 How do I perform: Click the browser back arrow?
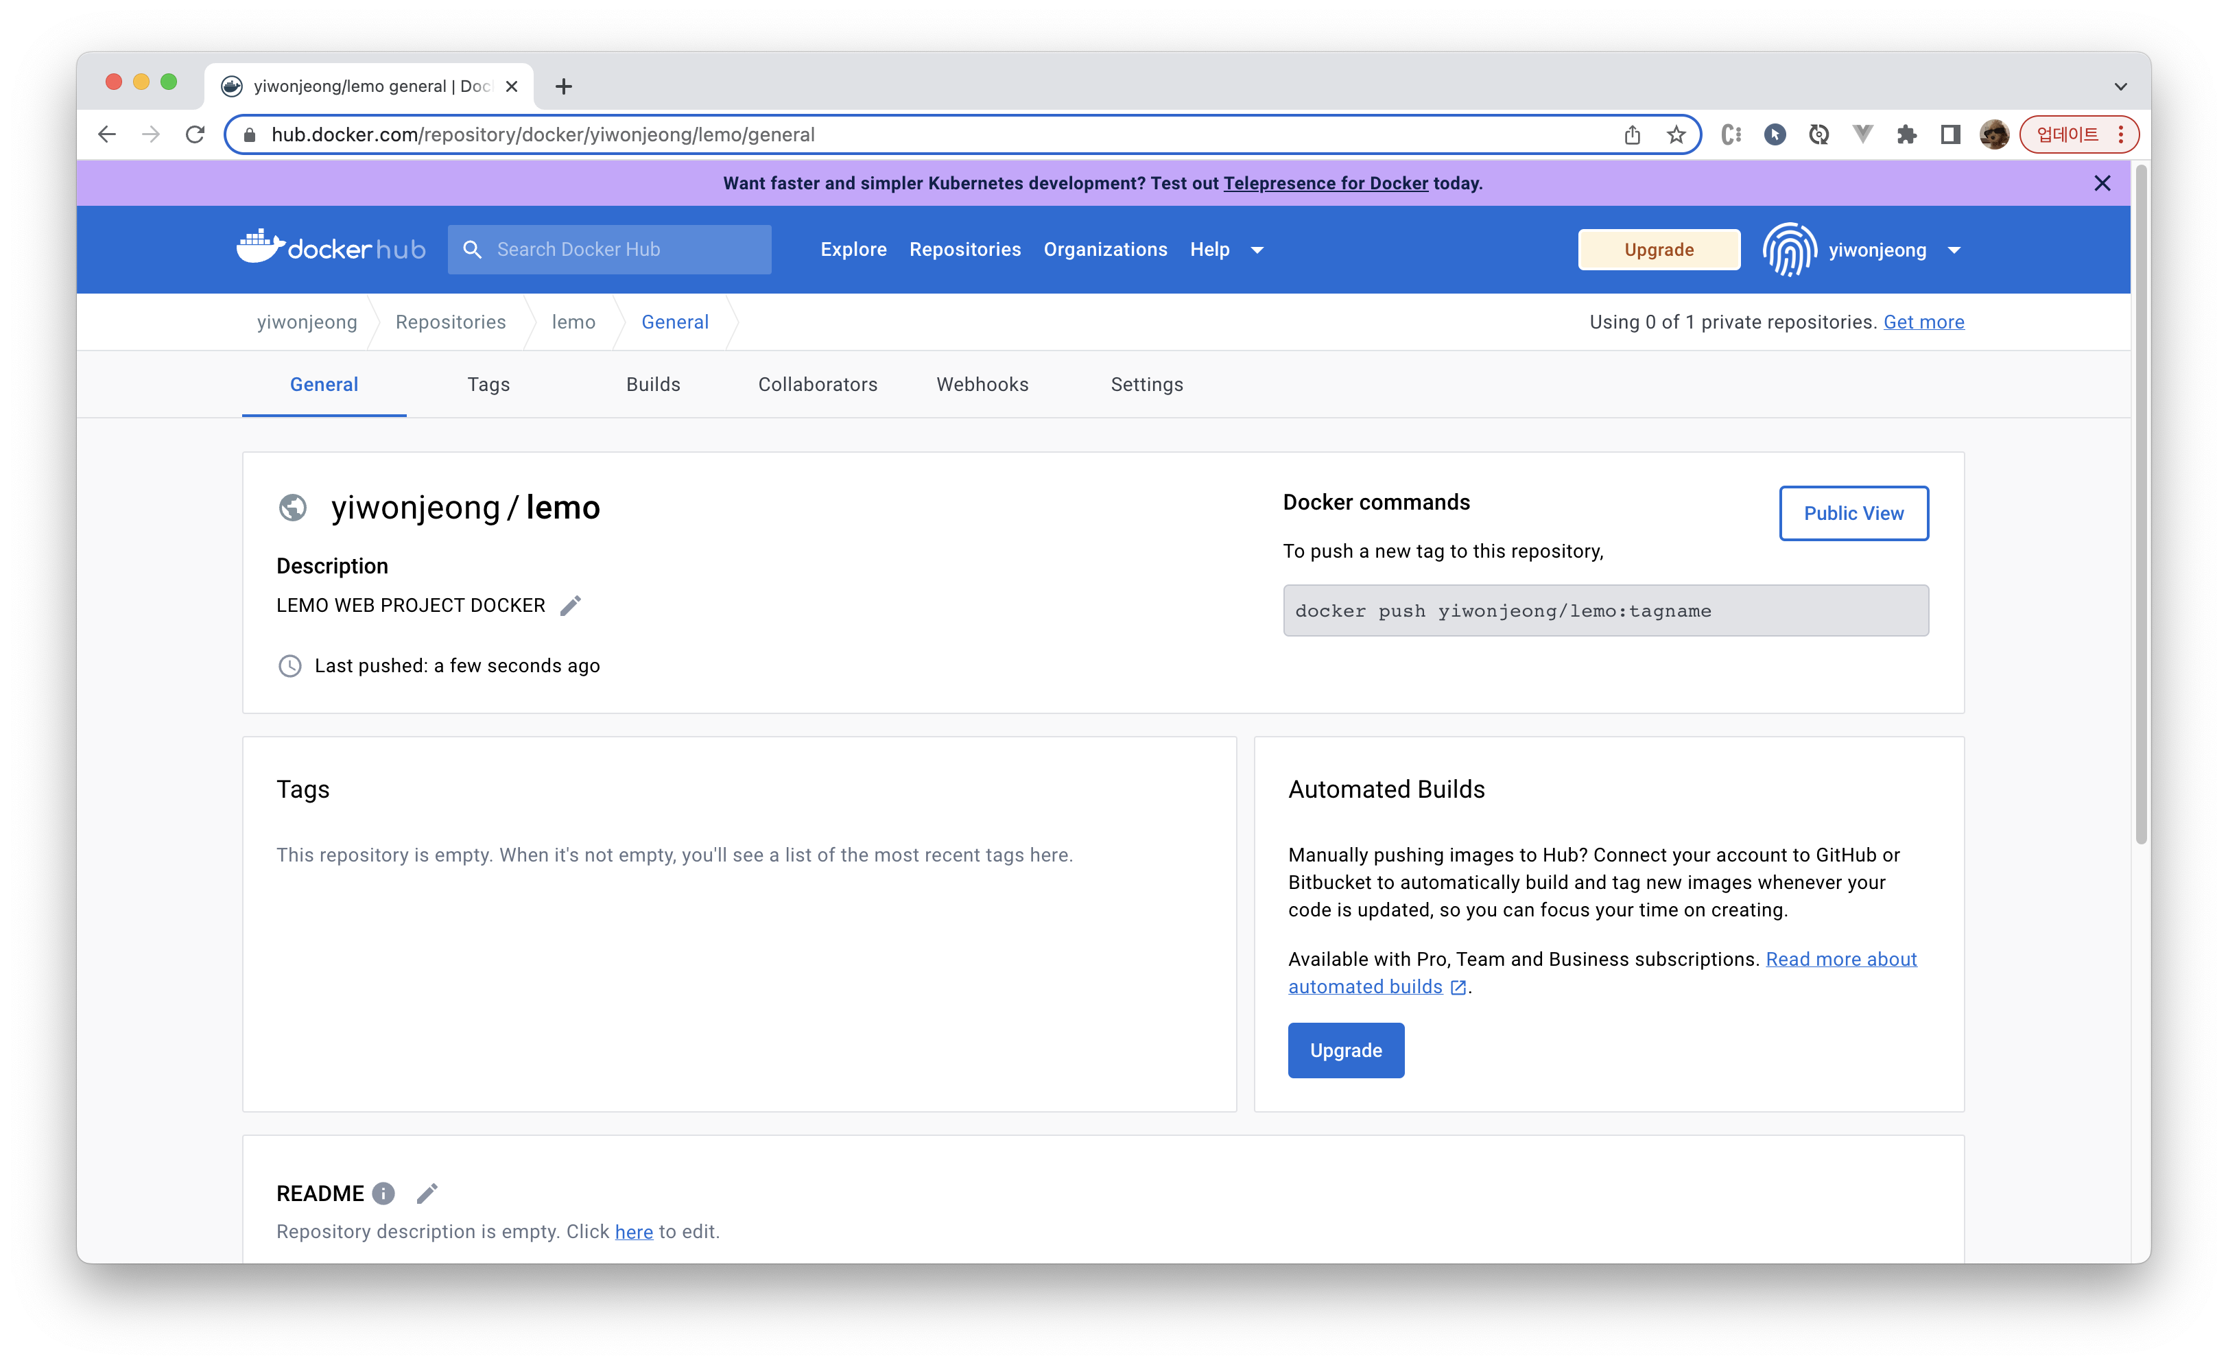pyautogui.click(x=107, y=134)
